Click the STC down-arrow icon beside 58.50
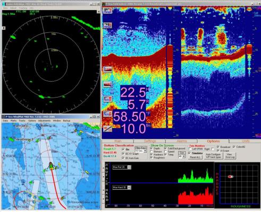The image size is (261, 212). [x=108, y=114]
